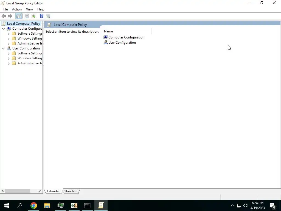Viewport: 281px width, 211px height.
Task: Click User Configuration in the Name list
Action: 122,43
